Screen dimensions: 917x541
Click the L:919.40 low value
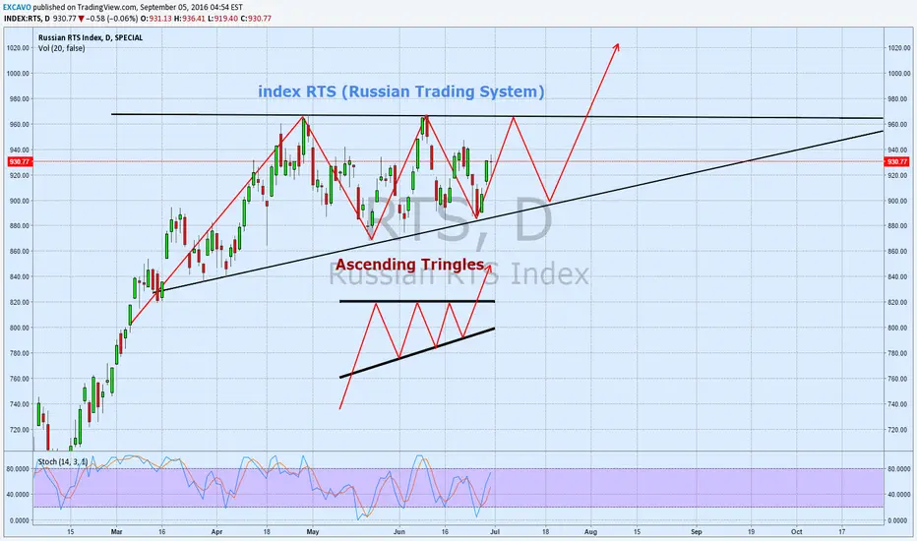click(222, 19)
